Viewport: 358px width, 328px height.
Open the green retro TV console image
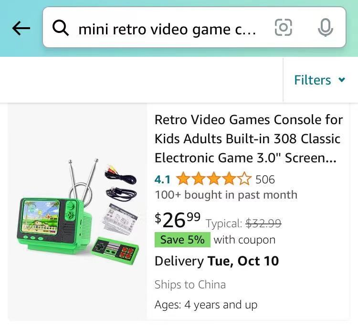77,212
